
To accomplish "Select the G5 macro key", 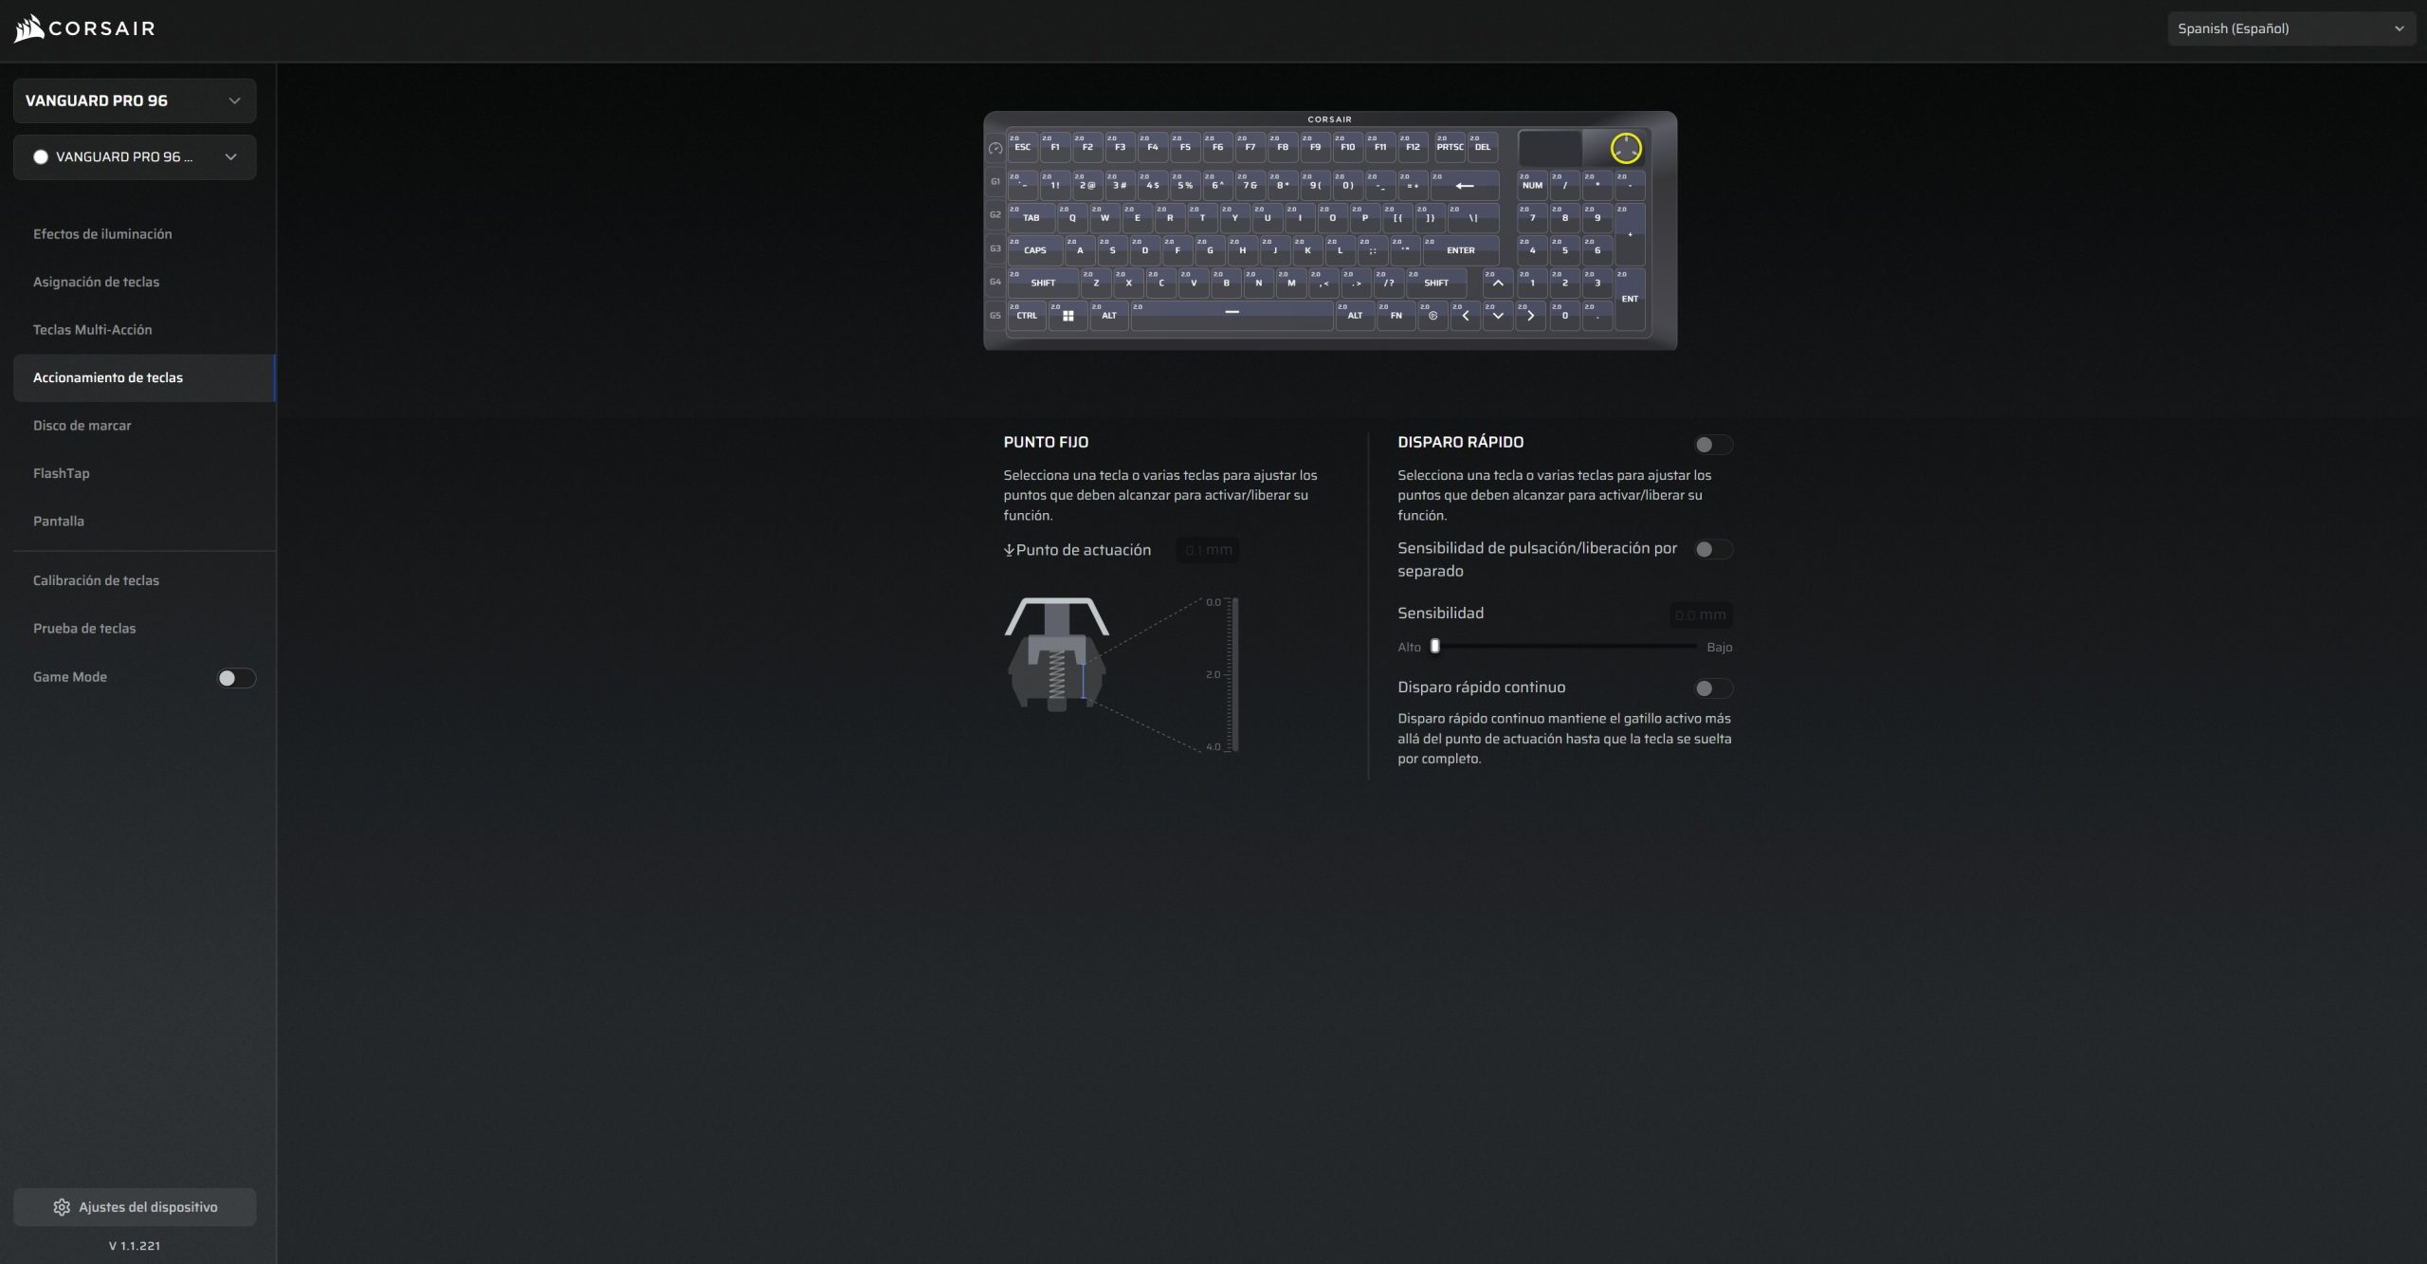I will tap(995, 315).
